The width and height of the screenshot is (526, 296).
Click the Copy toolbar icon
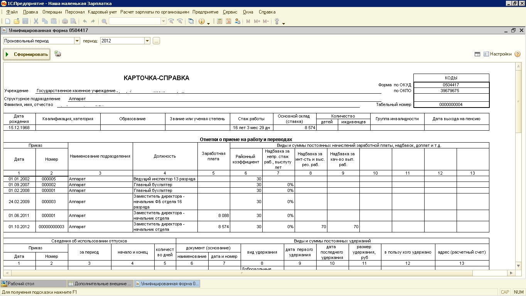click(x=45, y=21)
